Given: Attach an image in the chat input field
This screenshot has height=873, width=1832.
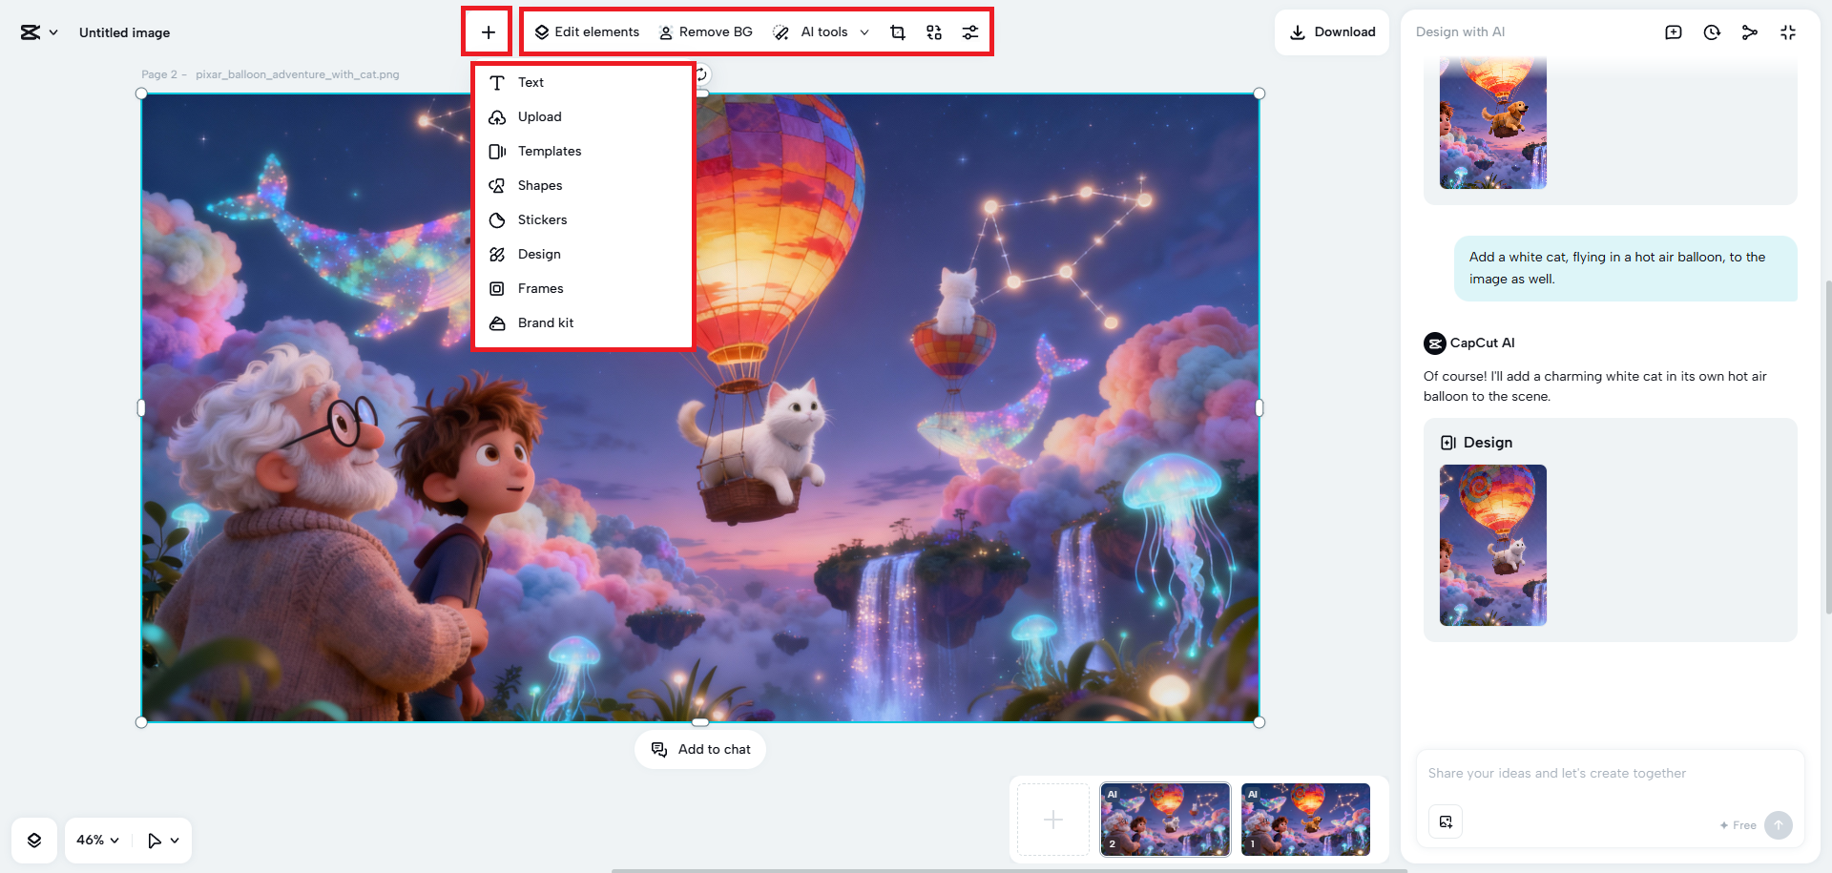Looking at the screenshot, I should tap(1445, 821).
